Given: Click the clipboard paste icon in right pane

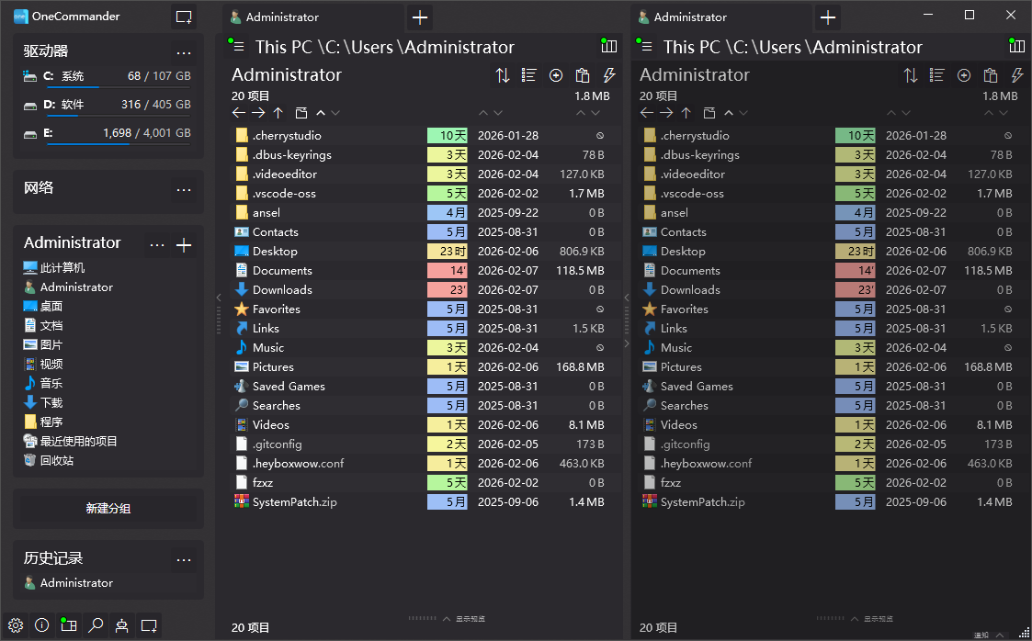Looking at the screenshot, I should [x=990, y=76].
